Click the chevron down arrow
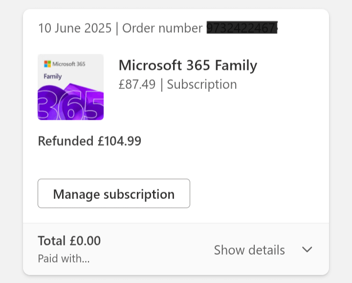352x283 pixels. (307, 250)
